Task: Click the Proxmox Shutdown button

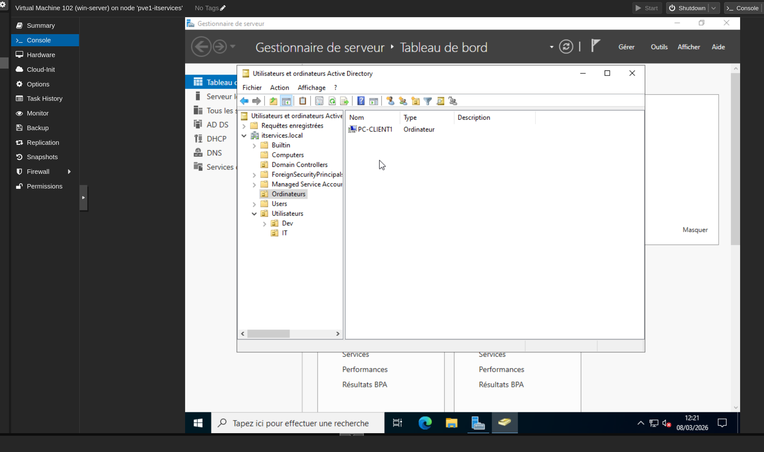Action: pos(687,8)
